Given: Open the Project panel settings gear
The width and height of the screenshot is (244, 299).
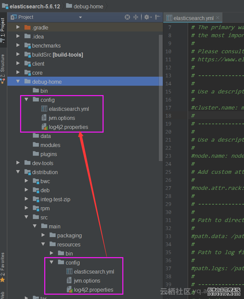Looking at the screenshot, I should 147,17.
